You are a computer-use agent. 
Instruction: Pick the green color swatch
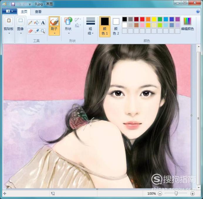160,19
